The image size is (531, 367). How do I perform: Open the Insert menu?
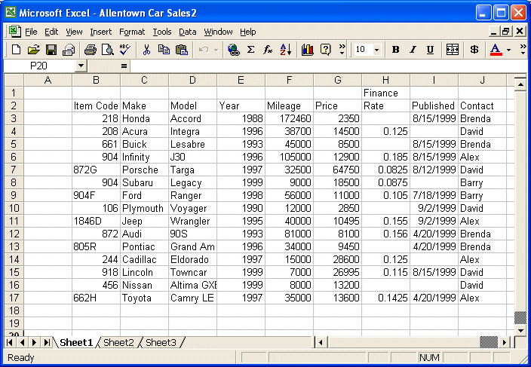tap(100, 32)
